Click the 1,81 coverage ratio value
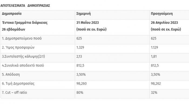Screen dimensions: 189x104 (x=154, y=56)
